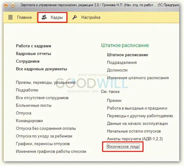184x166 pixels.
Task: Open Работа с кадрами
Action: tap(34, 46)
